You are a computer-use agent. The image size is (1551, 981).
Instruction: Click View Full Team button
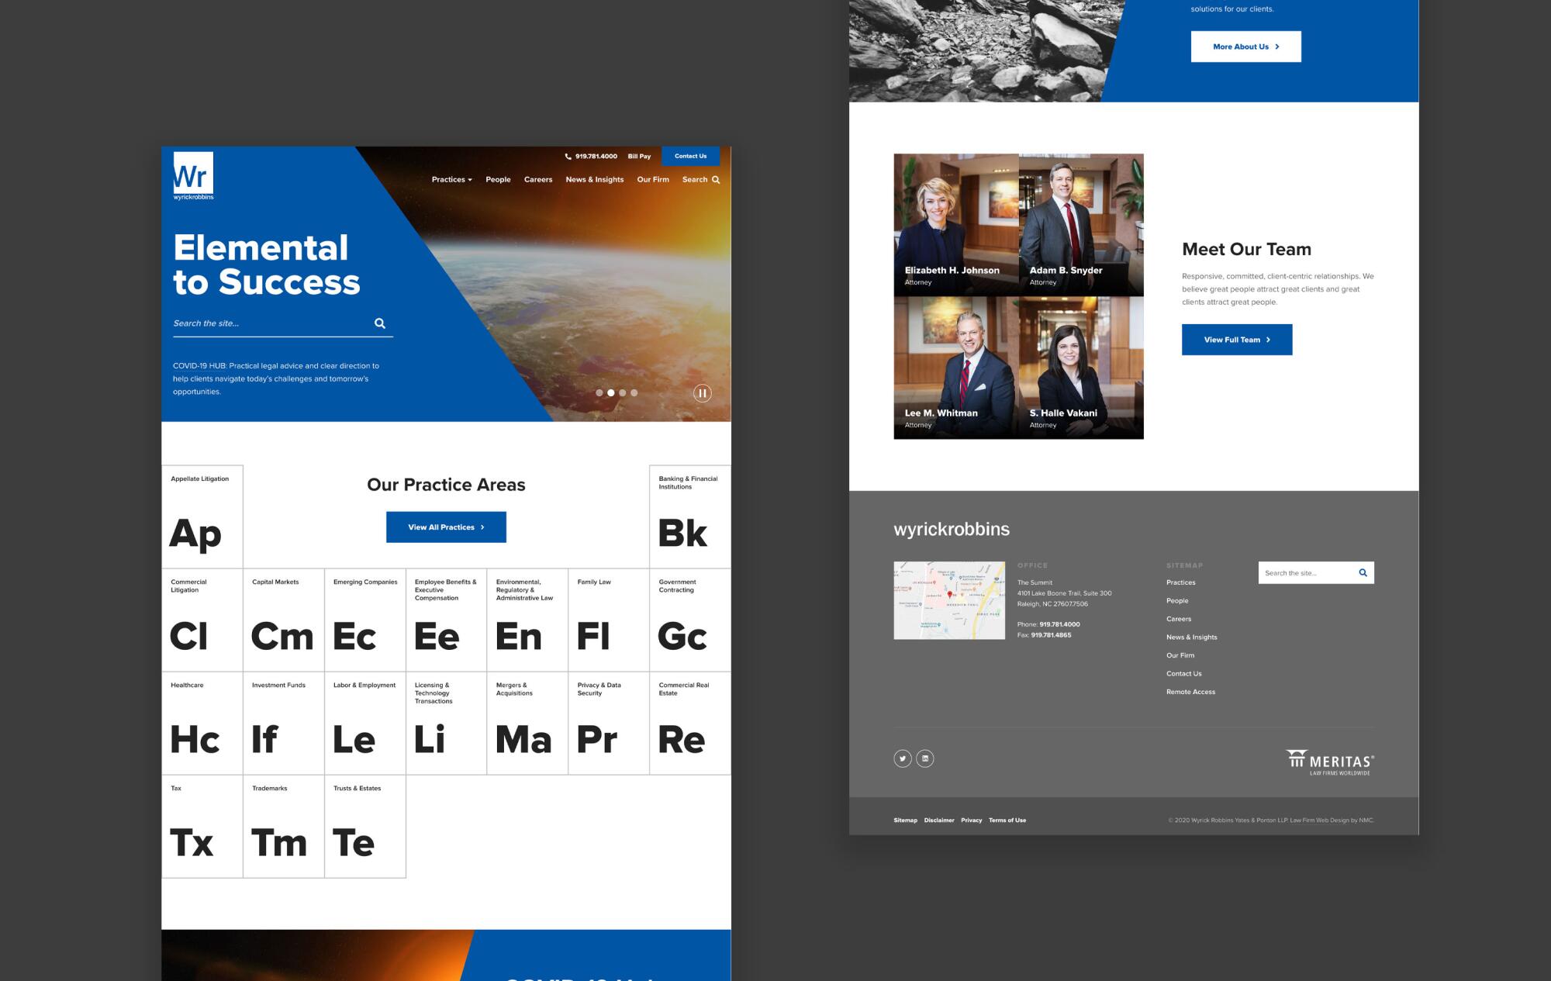(1236, 340)
